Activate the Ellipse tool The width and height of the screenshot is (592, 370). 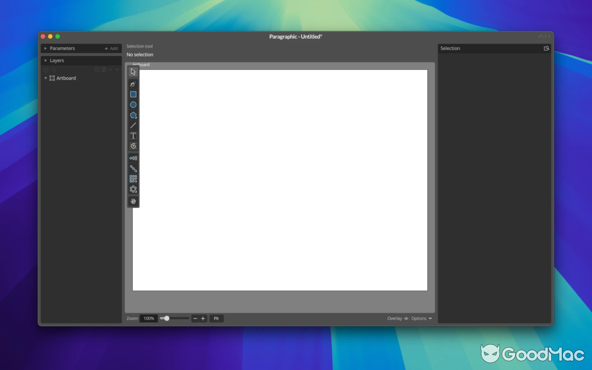(133, 105)
